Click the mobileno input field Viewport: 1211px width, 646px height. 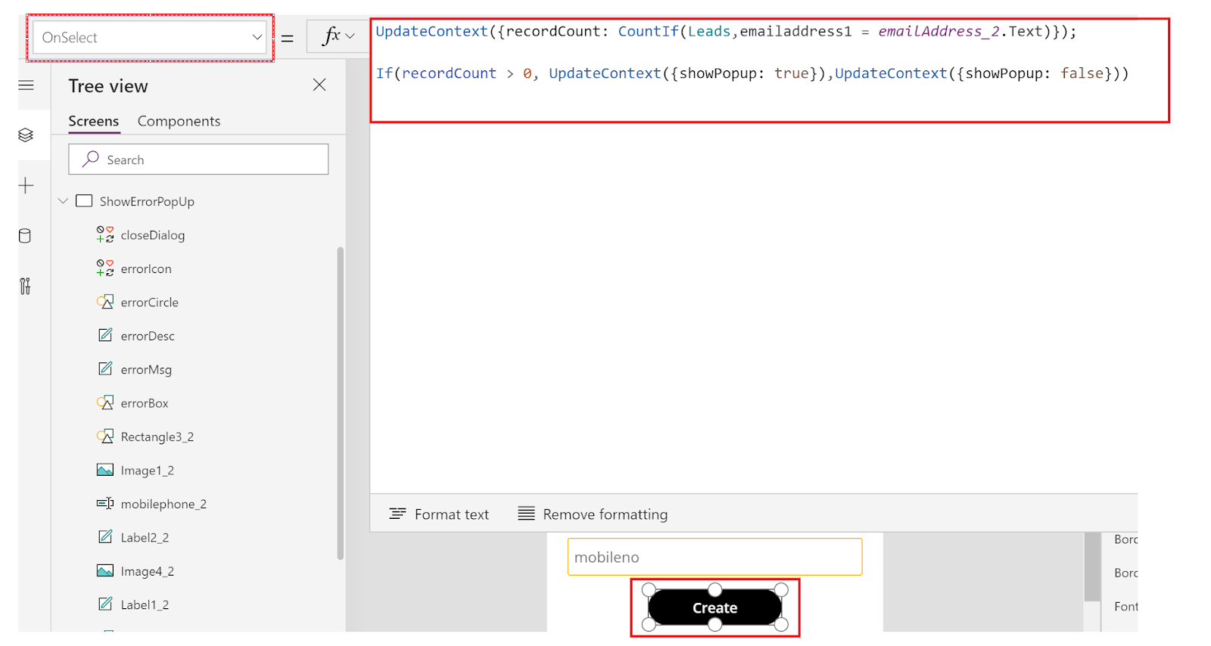[x=714, y=557]
